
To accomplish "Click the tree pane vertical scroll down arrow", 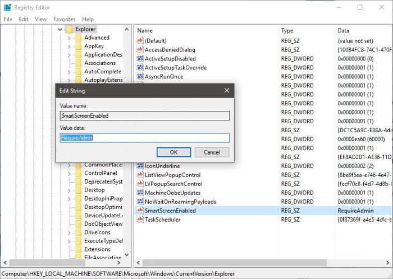I will click(x=127, y=255).
